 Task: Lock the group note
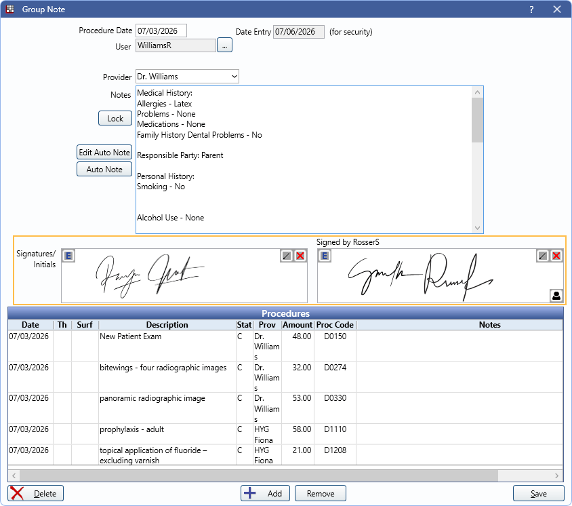point(115,118)
